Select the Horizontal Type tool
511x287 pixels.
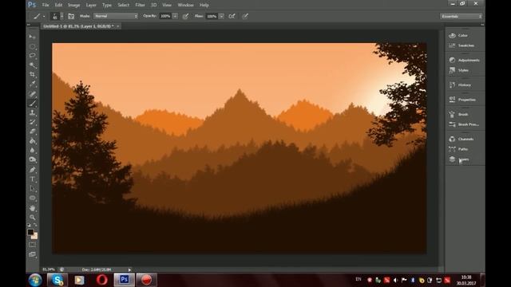tap(32, 179)
